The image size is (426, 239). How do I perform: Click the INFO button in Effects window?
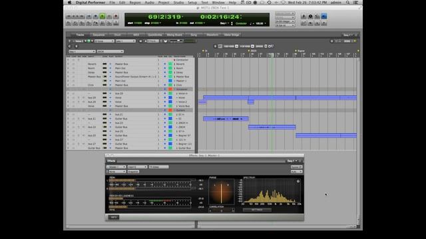click(114, 217)
